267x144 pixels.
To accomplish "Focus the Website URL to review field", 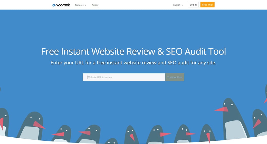I will 124,77.
